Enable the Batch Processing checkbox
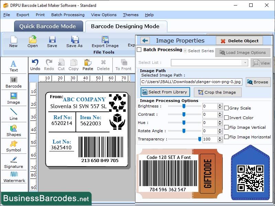 pos(139,49)
